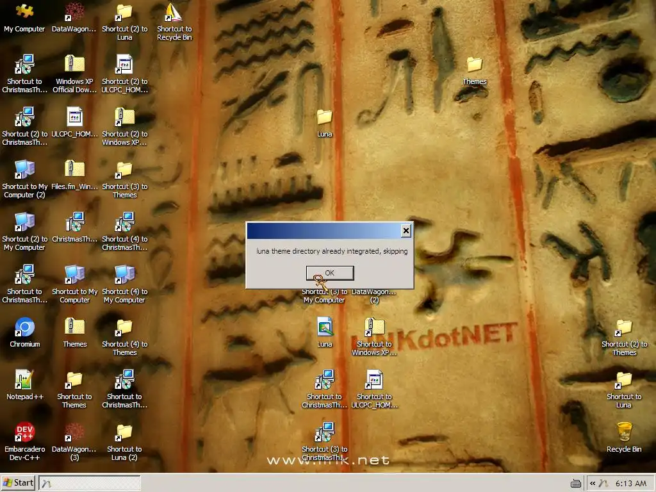Select the Embarcadero Dev-C++ shortcut
This screenshot has width=656, height=492.
pyautogui.click(x=25, y=441)
